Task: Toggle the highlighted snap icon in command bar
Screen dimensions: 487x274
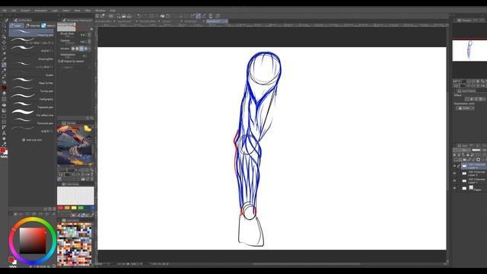Action: [198, 16]
